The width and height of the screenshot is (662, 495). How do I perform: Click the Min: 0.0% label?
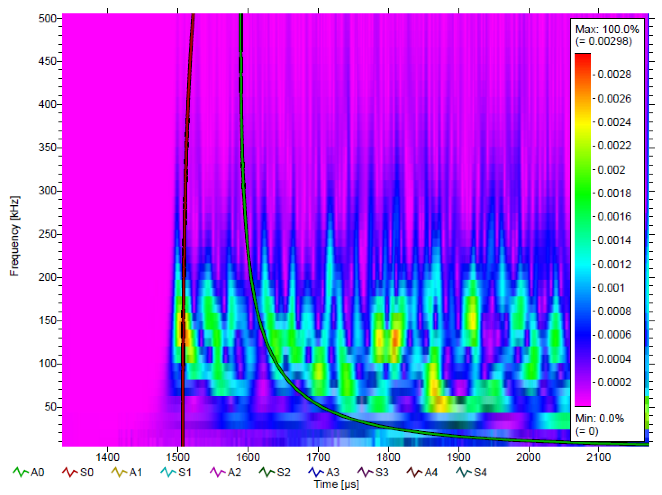point(599,418)
